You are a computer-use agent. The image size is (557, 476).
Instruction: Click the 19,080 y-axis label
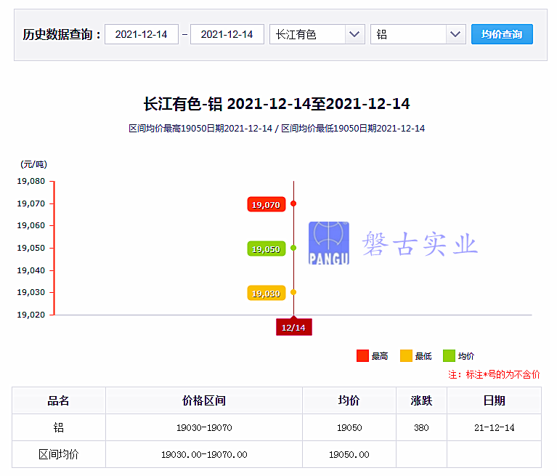pyautogui.click(x=31, y=181)
